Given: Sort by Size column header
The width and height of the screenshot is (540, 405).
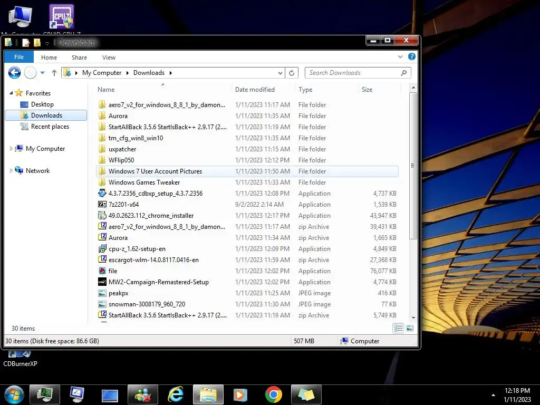Looking at the screenshot, I should (367, 89).
